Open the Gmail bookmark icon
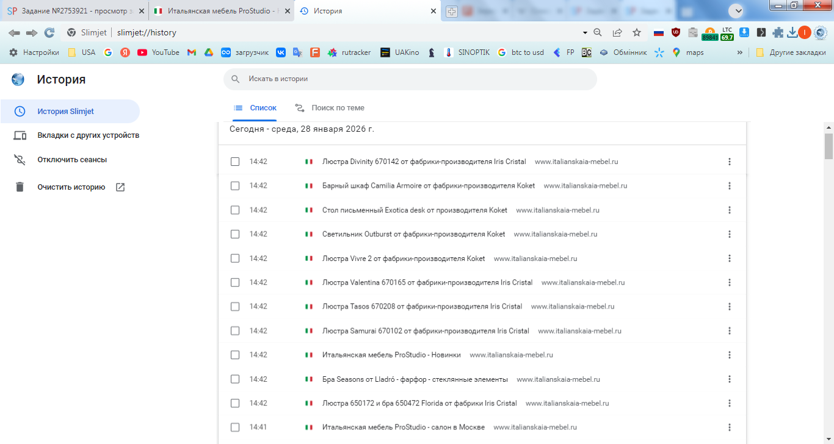834x444 pixels. 191,52
